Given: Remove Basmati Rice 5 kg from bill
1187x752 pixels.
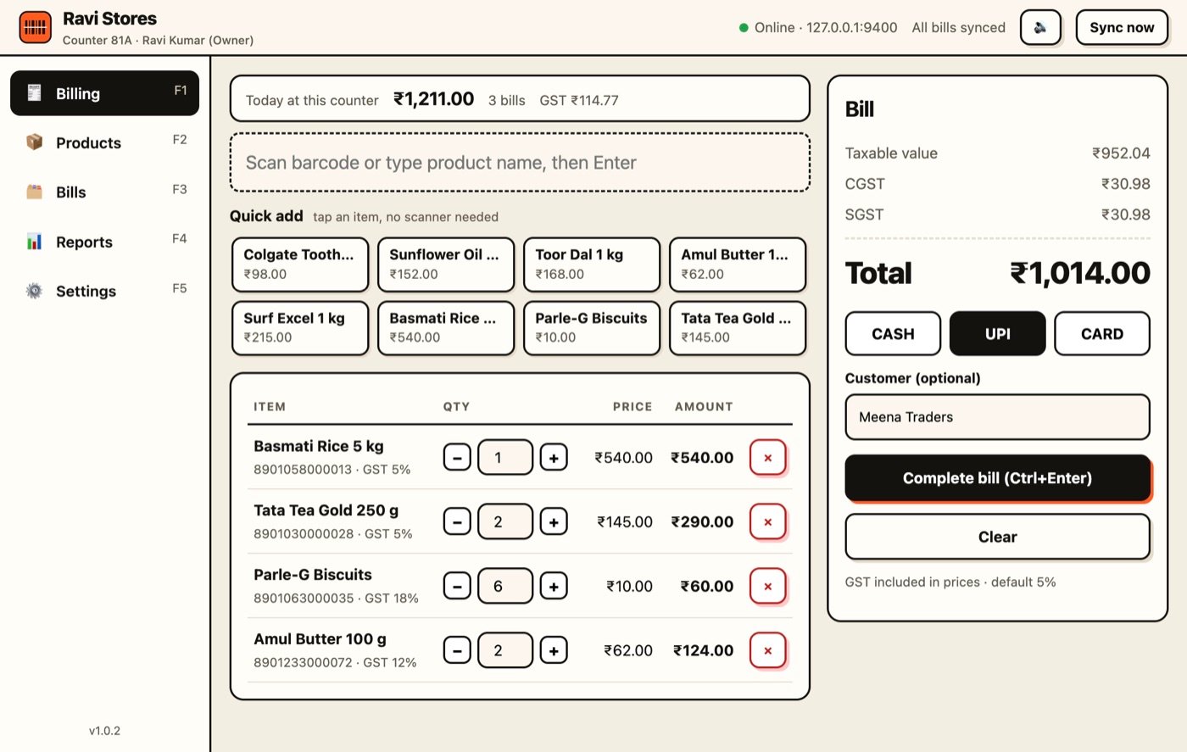Looking at the screenshot, I should pos(768,458).
